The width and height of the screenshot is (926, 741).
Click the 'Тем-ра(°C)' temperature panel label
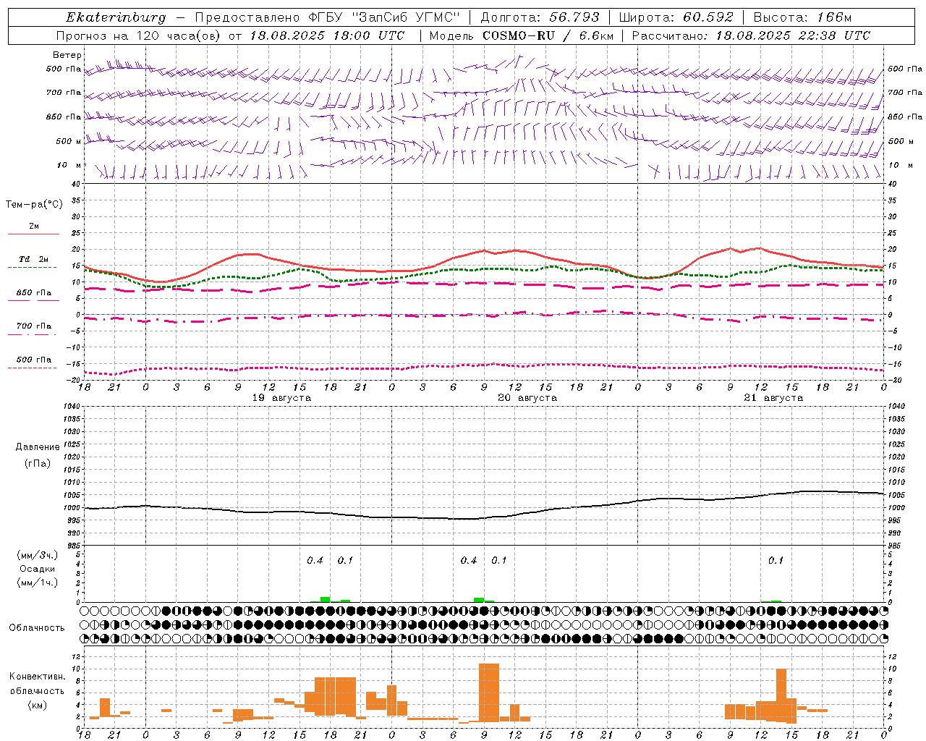click(x=34, y=205)
